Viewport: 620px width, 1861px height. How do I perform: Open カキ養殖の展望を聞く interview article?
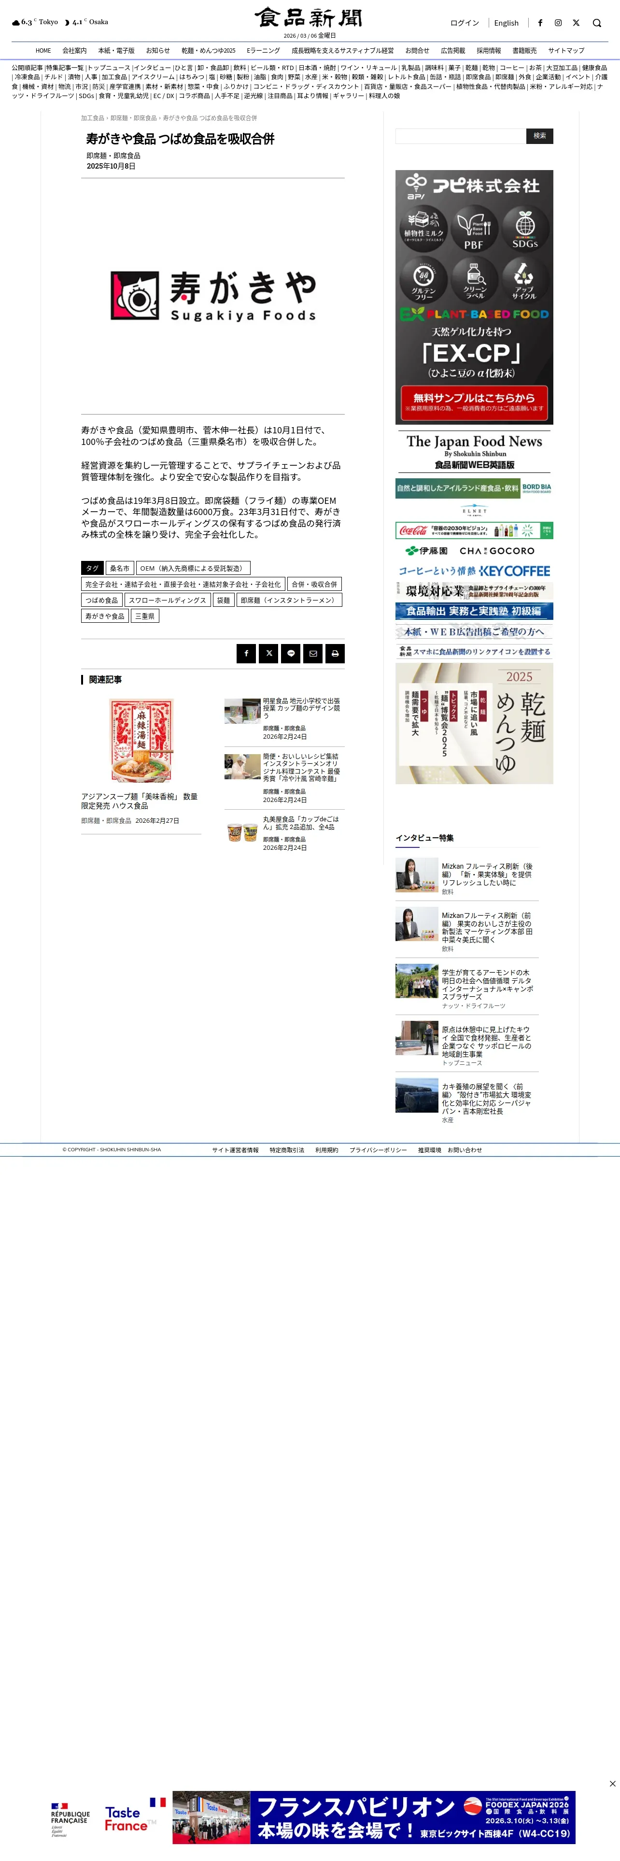coord(488,1099)
